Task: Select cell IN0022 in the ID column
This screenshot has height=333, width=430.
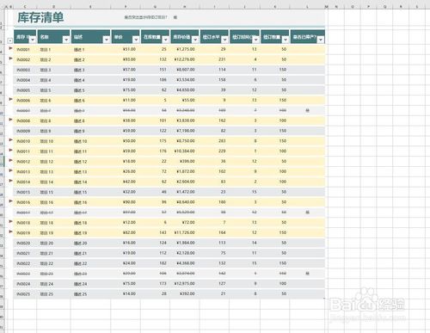Action: click(25, 263)
